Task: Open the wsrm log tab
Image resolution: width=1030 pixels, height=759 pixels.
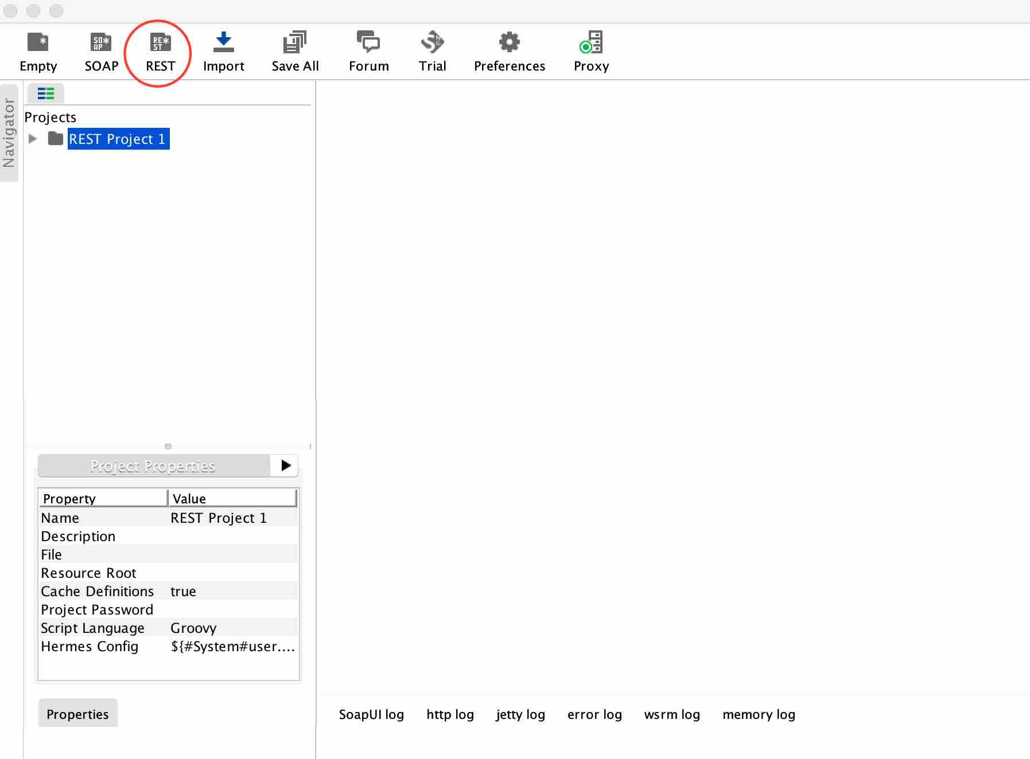Action: coord(672,714)
